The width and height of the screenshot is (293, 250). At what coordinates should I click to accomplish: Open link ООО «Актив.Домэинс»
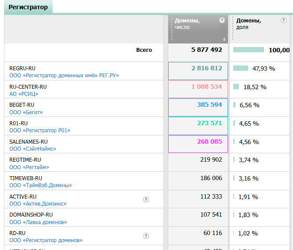tap(38, 203)
